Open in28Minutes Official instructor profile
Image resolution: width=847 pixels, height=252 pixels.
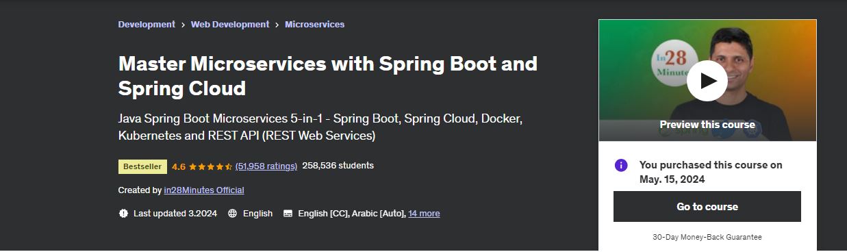click(204, 190)
